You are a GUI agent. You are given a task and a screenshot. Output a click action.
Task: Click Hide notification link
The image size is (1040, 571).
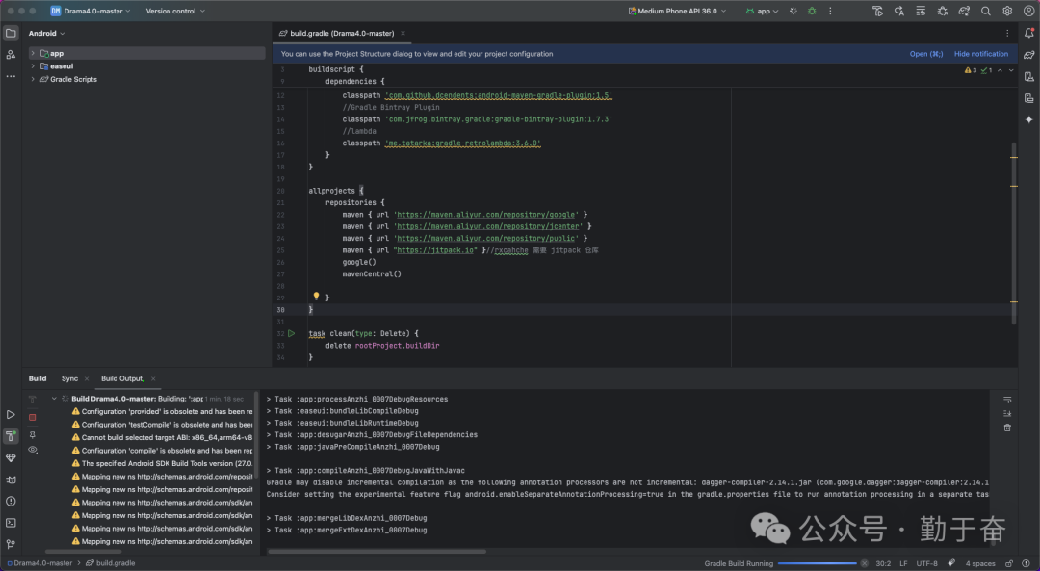[981, 54]
